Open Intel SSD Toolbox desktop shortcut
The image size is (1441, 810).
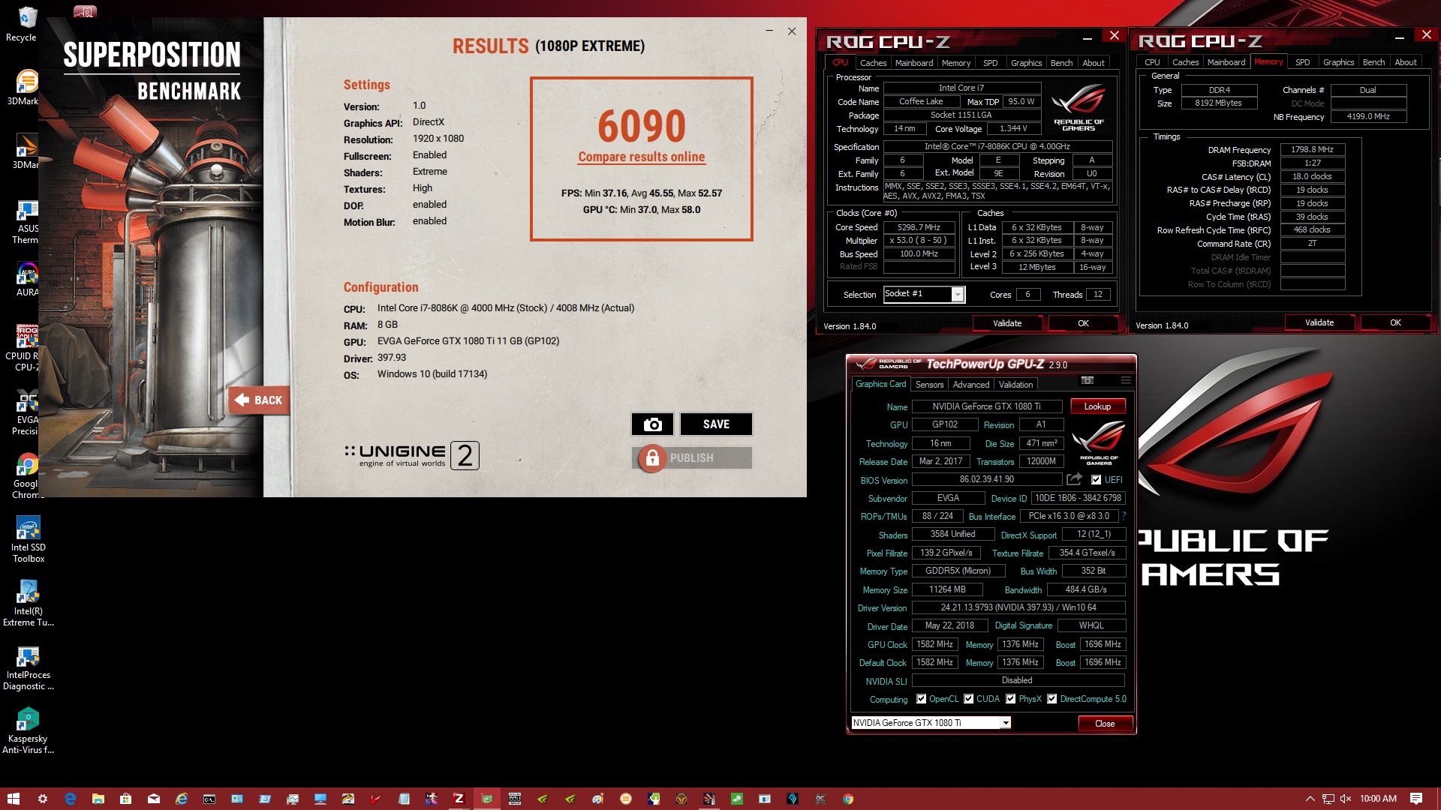pyautogui.click(x=28, y=539)
